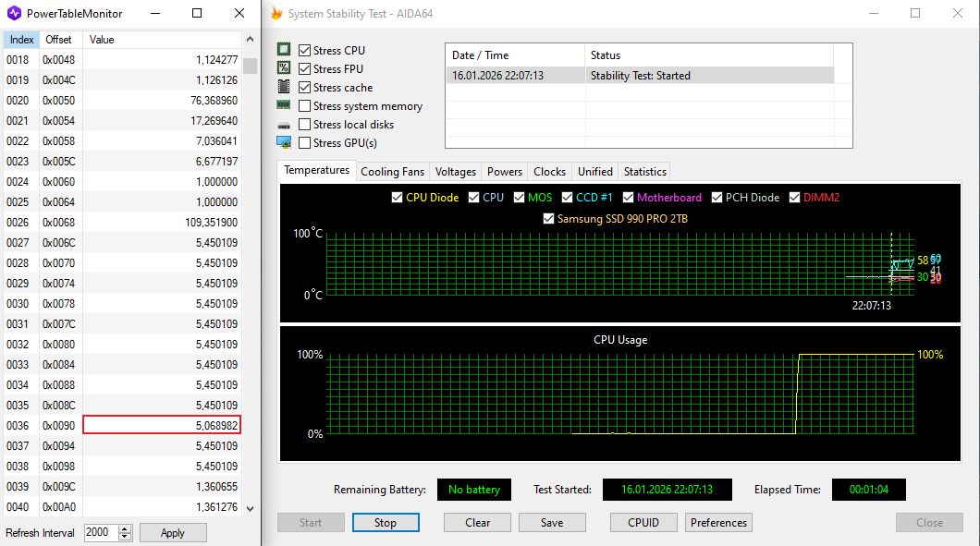Open the CPUID panel
The image size is (980, 546).
(643, 523)
